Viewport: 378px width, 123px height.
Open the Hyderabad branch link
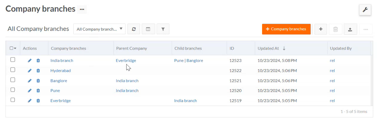[x=60, y=71]
